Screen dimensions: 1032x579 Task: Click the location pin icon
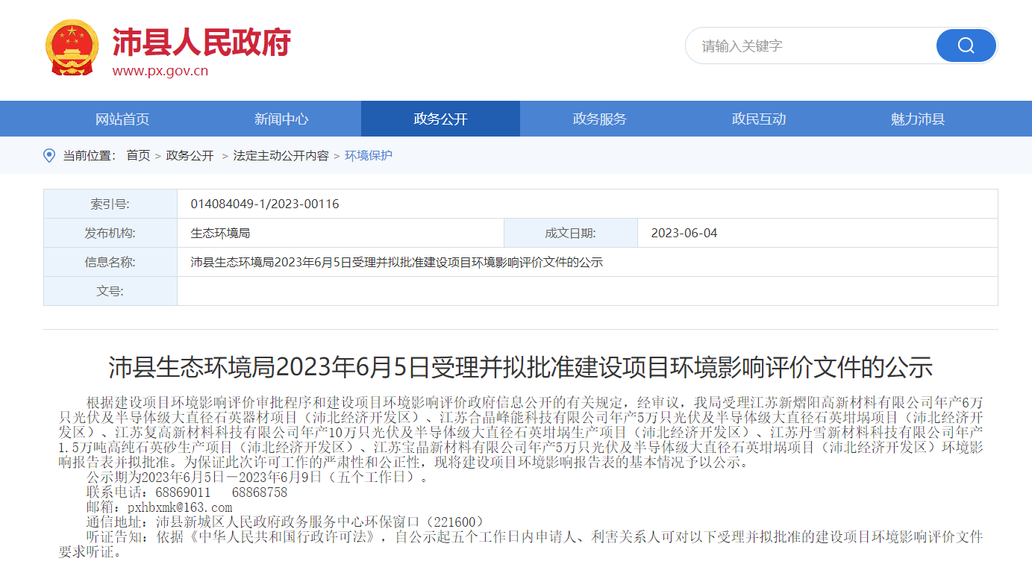click(x=49, y=155)
